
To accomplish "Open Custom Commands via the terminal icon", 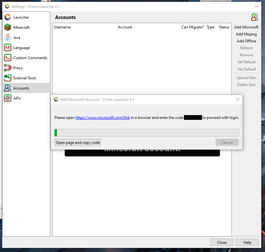I will (7, 58).
